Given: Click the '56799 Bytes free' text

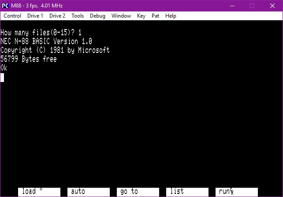Looking at the screenshot, I should 29,59.
